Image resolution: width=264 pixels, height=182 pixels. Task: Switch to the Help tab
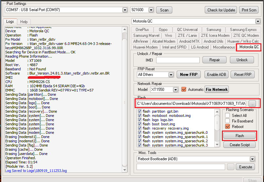click(24, 21)
